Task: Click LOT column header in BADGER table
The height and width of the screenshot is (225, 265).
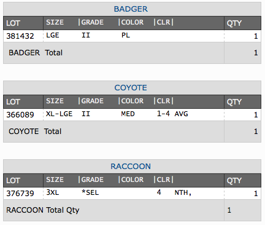Action: click(13, 23)
